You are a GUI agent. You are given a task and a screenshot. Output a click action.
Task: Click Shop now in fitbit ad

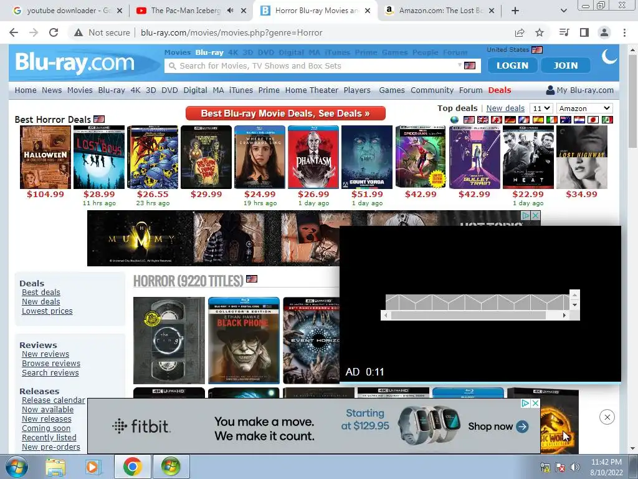pyautogui.click(x=498, y=427)
